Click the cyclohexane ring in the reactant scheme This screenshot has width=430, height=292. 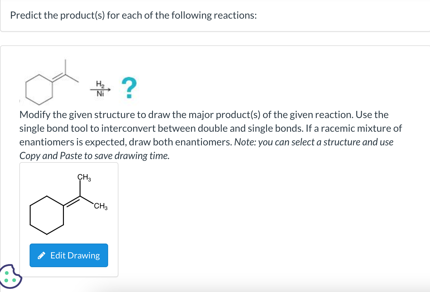[x=39, y=90]
